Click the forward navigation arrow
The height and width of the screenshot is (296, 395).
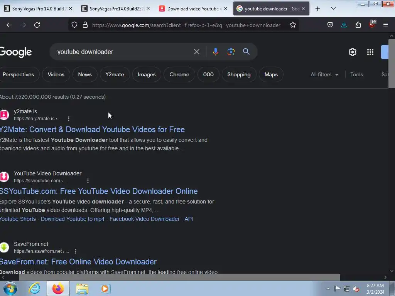pyautogui.click(x=23, y=25)
